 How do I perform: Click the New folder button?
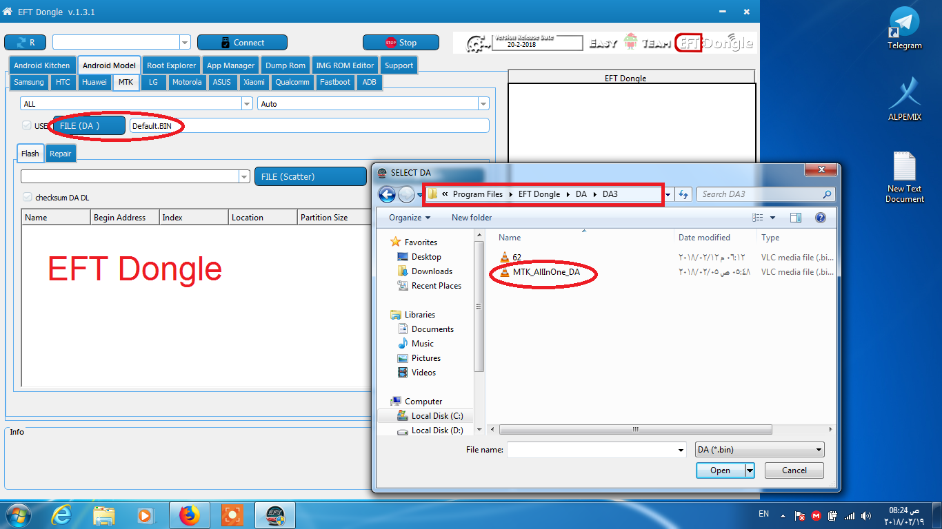pyautogui.click(x=472, y=218)
